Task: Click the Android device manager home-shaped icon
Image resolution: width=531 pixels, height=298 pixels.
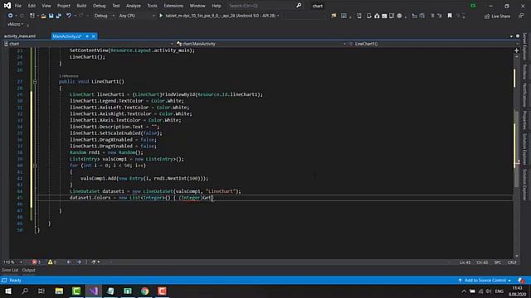Action: tap(377, 16)
